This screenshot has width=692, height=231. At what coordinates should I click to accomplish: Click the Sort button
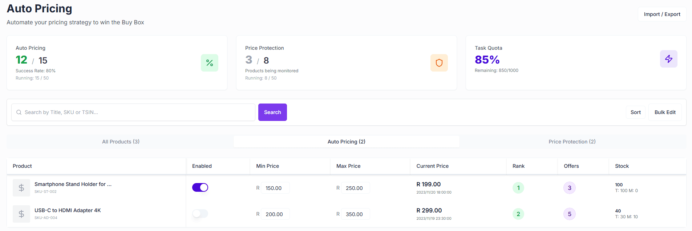pos(635,112)
